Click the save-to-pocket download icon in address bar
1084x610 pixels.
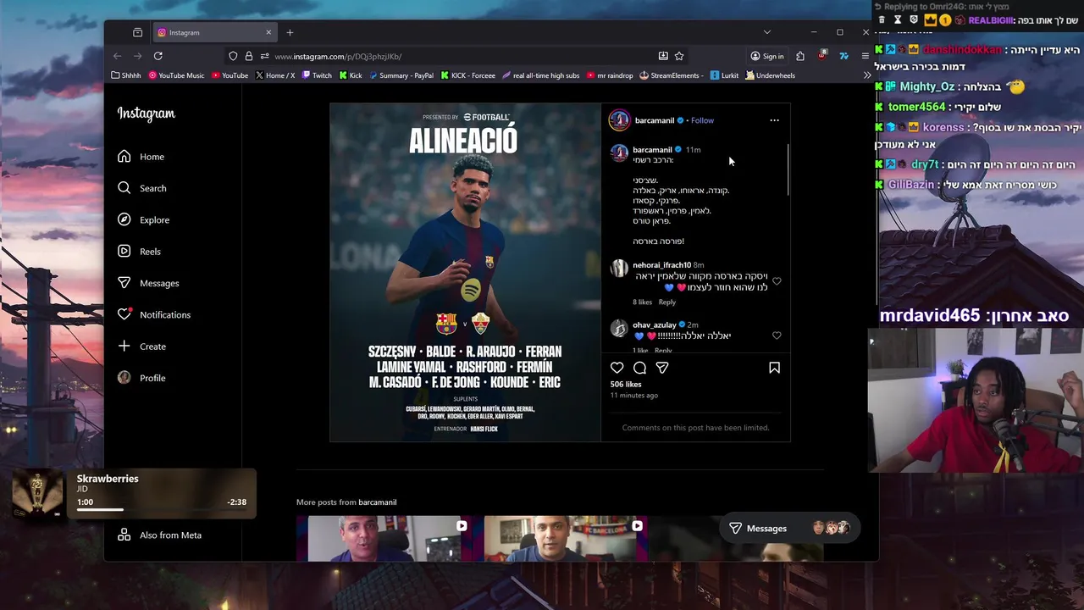[663, 56]
